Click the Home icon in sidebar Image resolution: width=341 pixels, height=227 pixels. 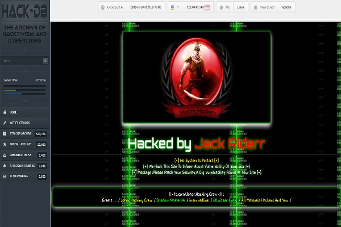tap(5, 112)
